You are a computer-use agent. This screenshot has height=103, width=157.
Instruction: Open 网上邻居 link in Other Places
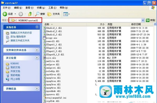point(15,79)
